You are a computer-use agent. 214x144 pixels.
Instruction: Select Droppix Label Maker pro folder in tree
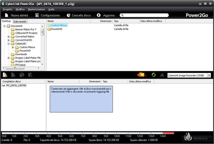[28, 61]
